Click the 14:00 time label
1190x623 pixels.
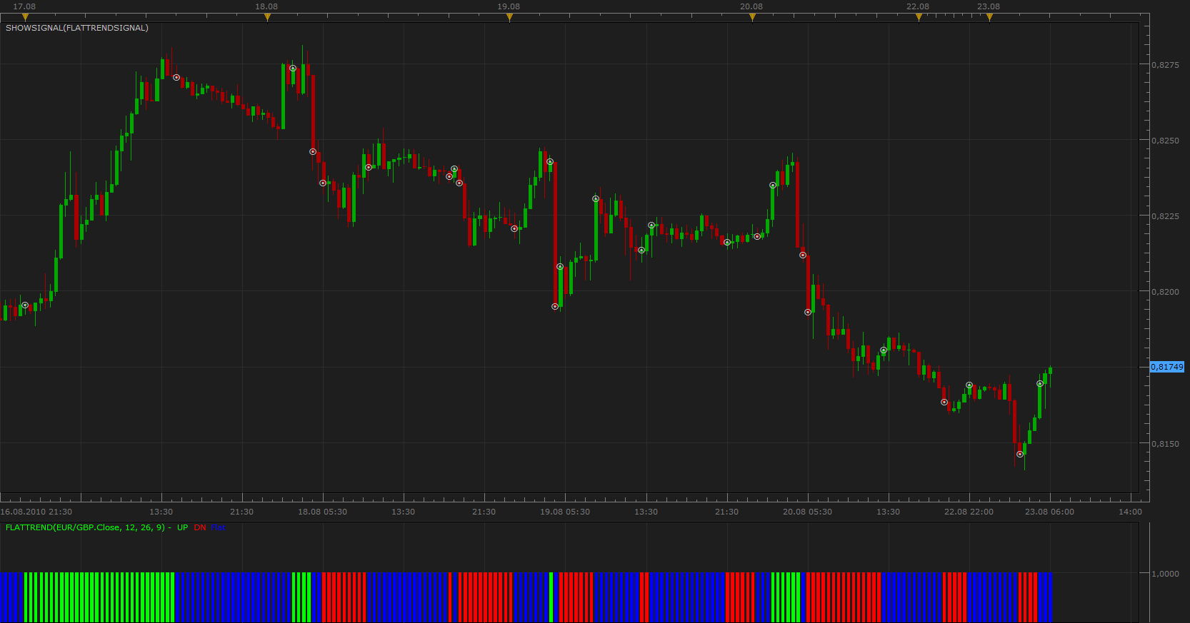(1130, 512)
